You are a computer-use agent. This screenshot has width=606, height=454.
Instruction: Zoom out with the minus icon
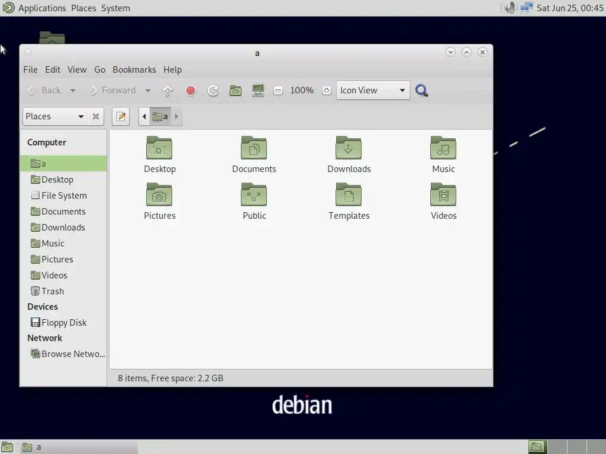[278, 90]
